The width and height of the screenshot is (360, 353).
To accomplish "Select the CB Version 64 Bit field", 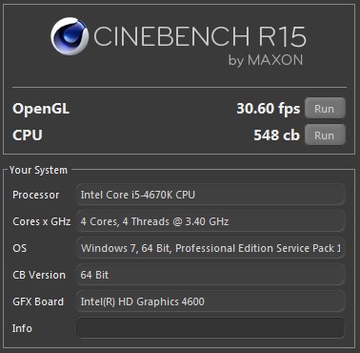I will tap(210, 275).
